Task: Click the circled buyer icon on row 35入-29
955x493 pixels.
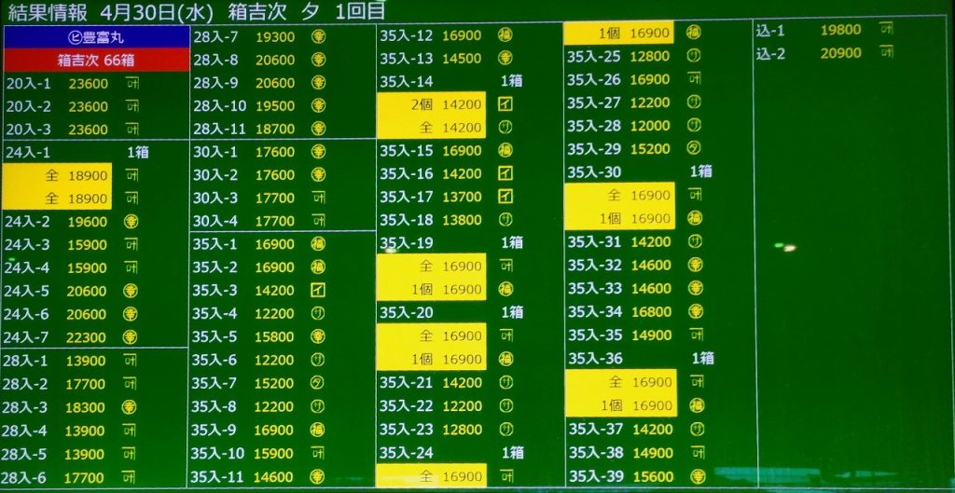Action: (694, 149)
